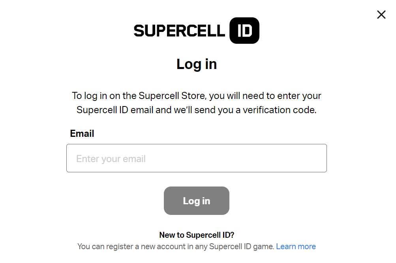Image resolution: width=396 pixels, height=263 pixels.
Task: Click inside the email input field
Action: click(x=196, y=158)
